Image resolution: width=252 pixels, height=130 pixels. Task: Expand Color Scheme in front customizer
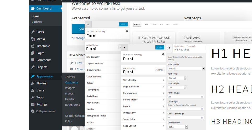(x=144, y=100)
